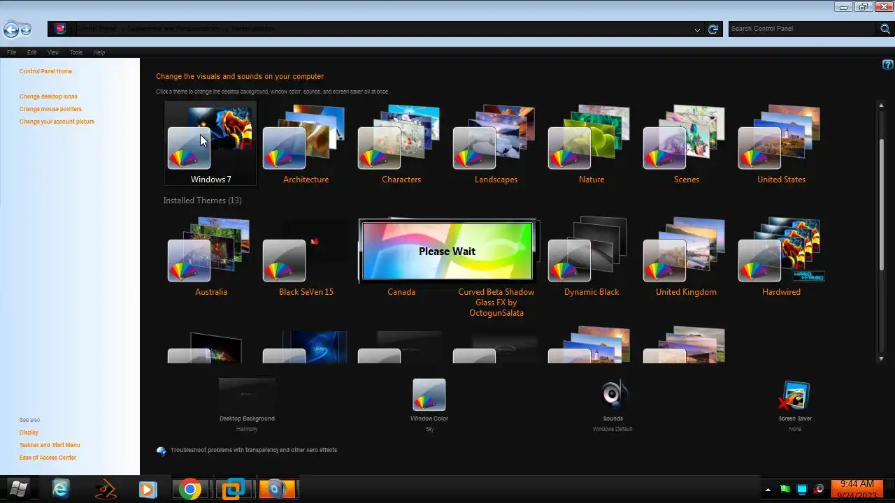Image resolution: width=895 pixels, height=503 pixels.
Task: Click the Action Center flag tray icon
Action: pyautogui.click(x=785, y=489)
